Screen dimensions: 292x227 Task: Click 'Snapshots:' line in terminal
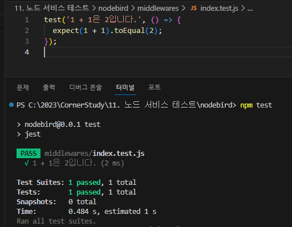pos(56,202)
